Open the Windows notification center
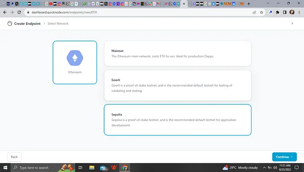Image resolution: width=304 pixels, height=172 pixels. pos(297,168)
